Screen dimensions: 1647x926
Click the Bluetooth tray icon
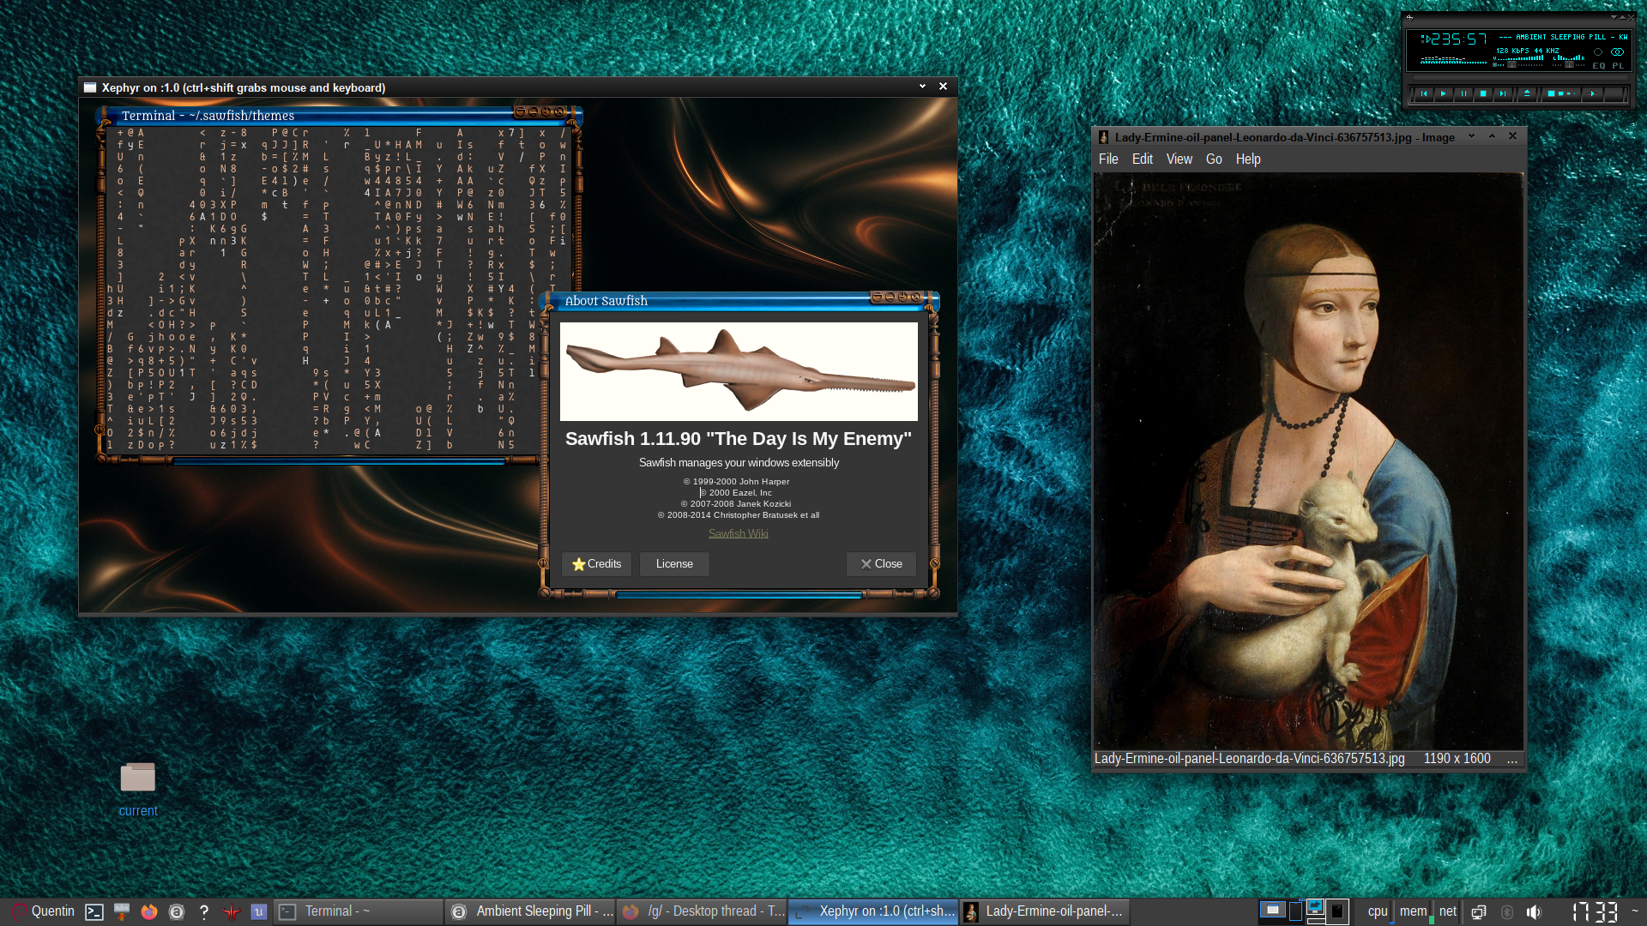pyautogui.click(x=1507, y=912)
